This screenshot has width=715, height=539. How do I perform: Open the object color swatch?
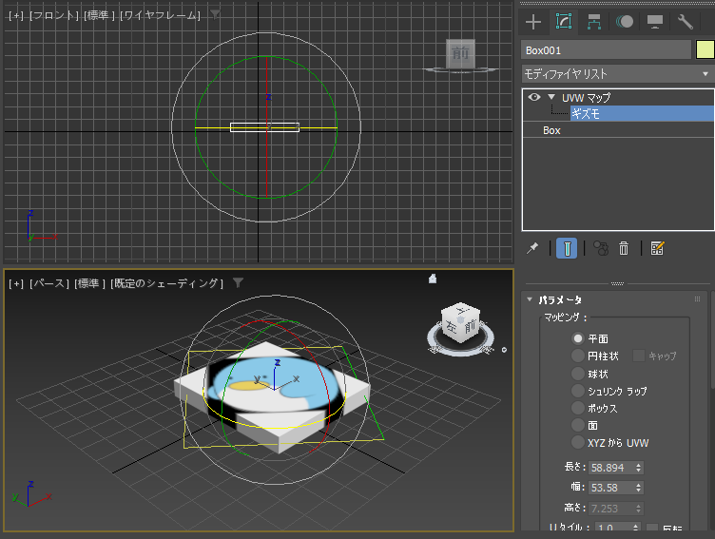click(705, 49)
